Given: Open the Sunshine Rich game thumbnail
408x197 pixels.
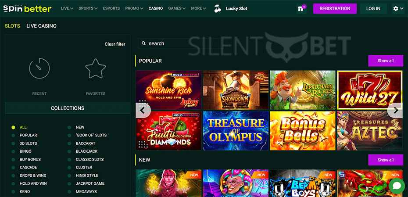Looking at the screenshot, I should pos(168,90).
